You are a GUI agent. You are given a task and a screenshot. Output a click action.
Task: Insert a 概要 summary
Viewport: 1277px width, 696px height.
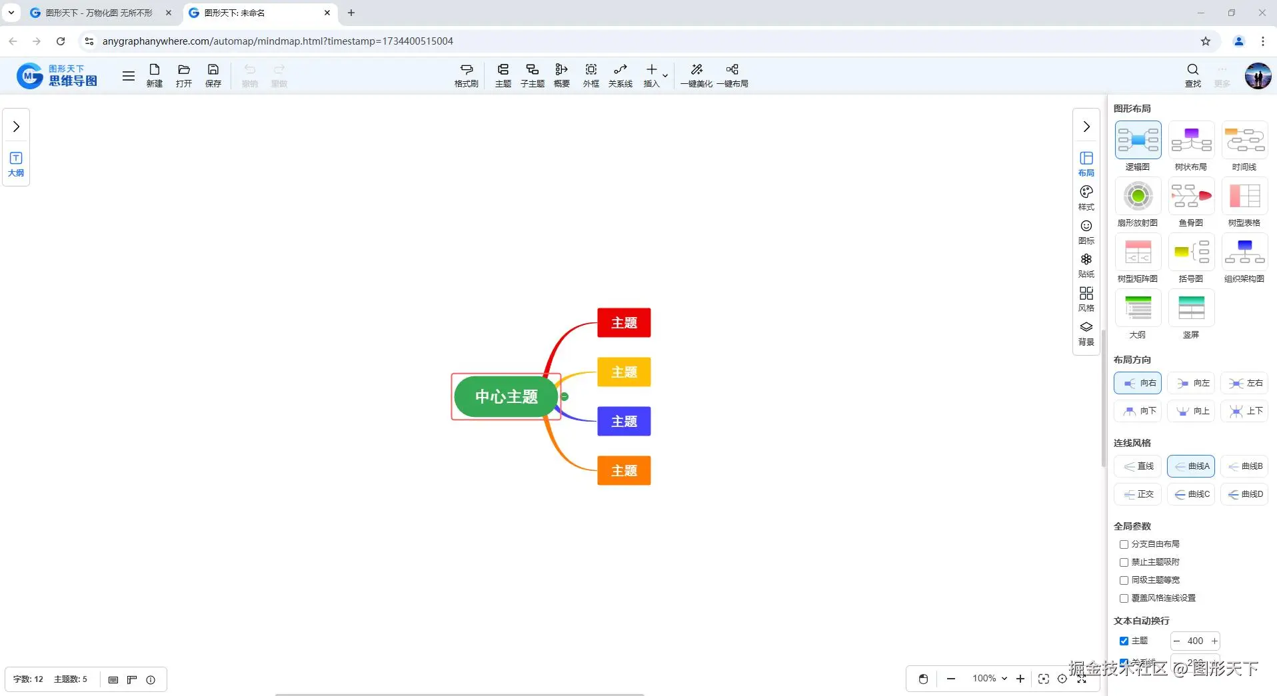(562, 75)
